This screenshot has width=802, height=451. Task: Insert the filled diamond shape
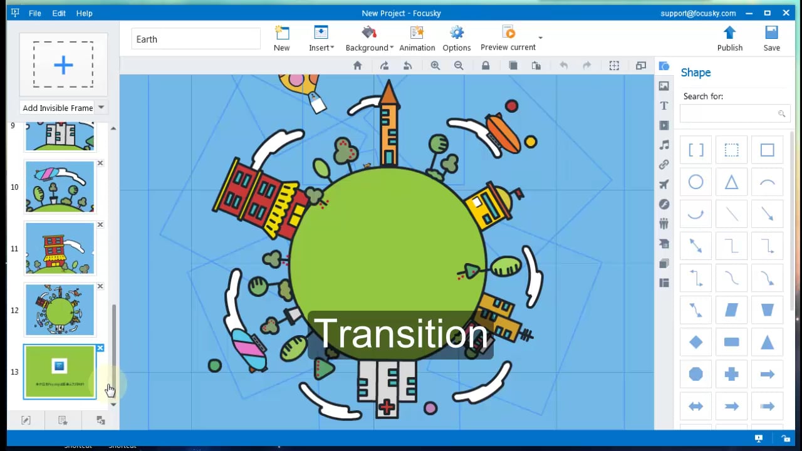click(x=696, y=342)
